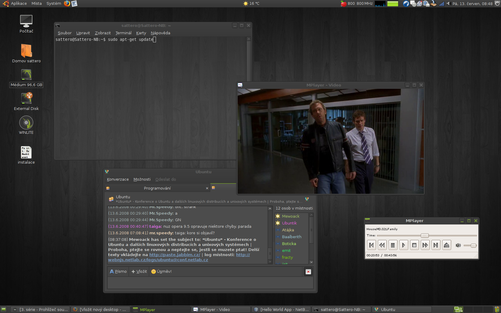Open Zobrazit menu in terminal
The height and width of the screenshot is (313, 501).
tap(103, 33)
